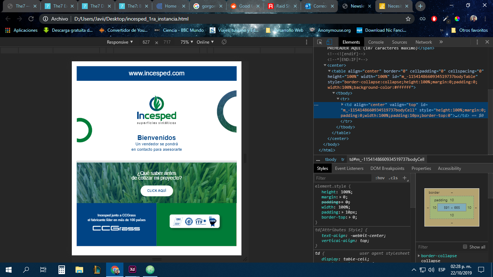Click the CLICK AQUÍ button in email
Image resolution: width=493 pixels, height=277 pixels.
point(157,191)
